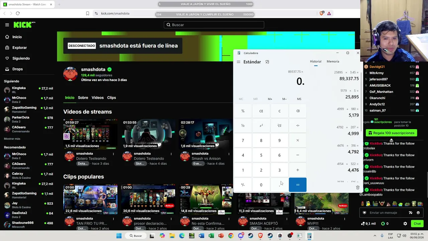Click the Calculator backspace key
The width and height of the screenshot is (428, 241).
pyautogui.click(x=298, y=111)
